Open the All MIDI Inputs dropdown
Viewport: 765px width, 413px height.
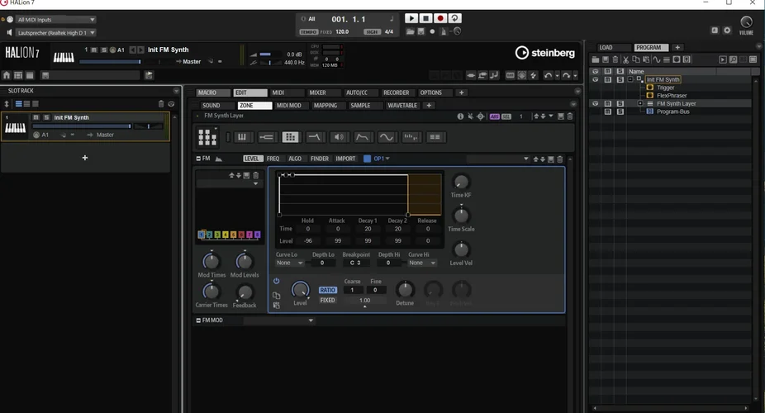(x=55, y=19)
